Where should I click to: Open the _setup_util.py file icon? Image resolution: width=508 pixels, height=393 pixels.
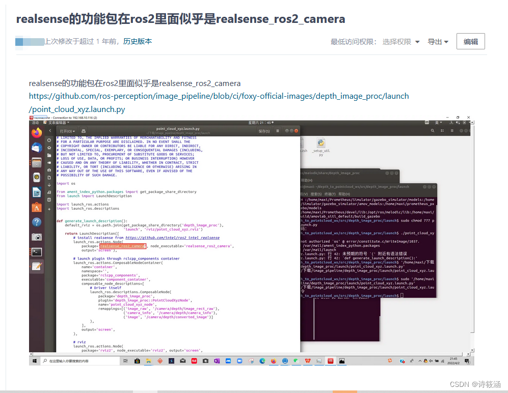click(x=321, y=147)
